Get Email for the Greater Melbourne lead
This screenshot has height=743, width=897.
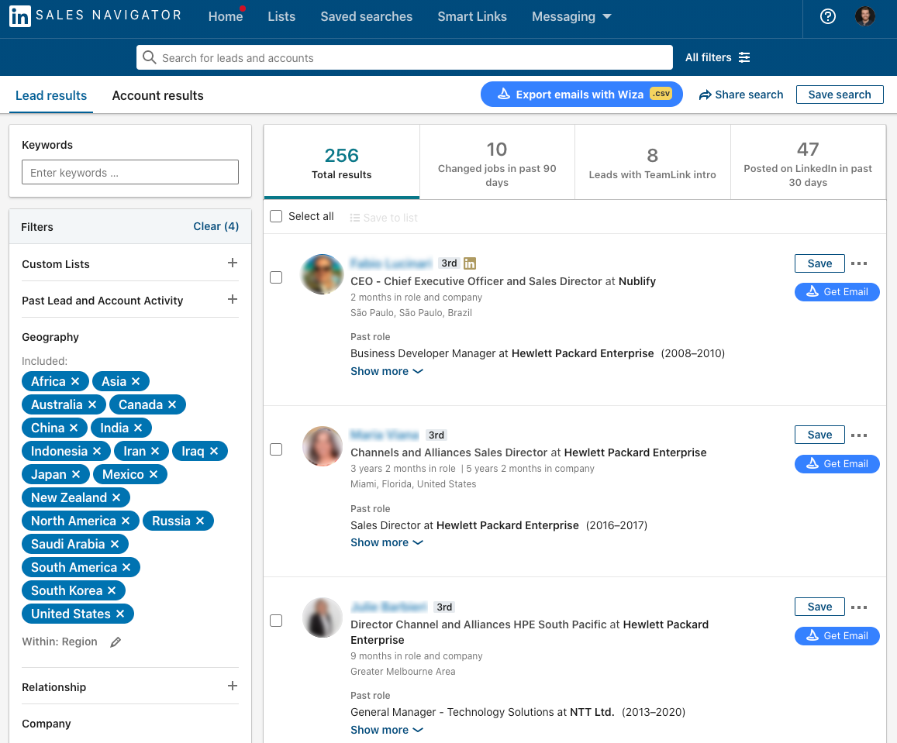tap(837, 635)
